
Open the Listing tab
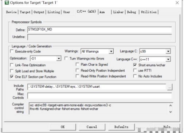click(x=54, y=12)
